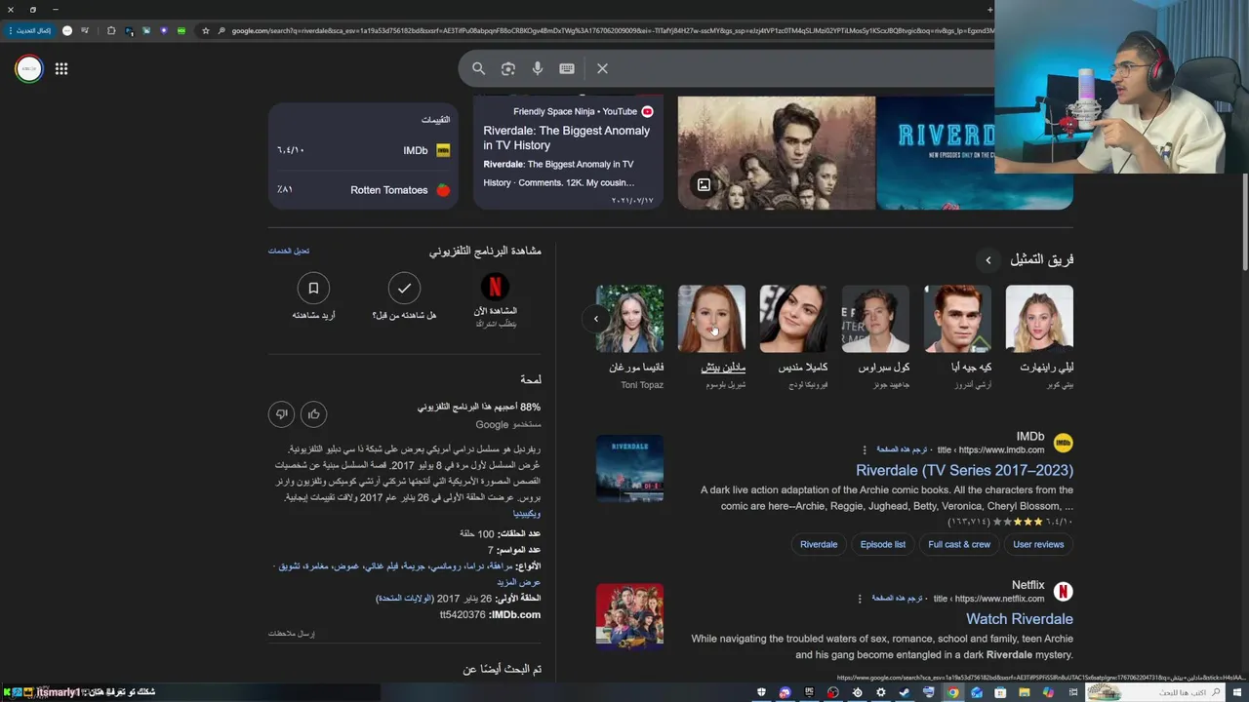The height and width of the screenshot is (702, 1249).
Task: Open Microsoft Store in the taskbar
Action: tap(1000, 692)
